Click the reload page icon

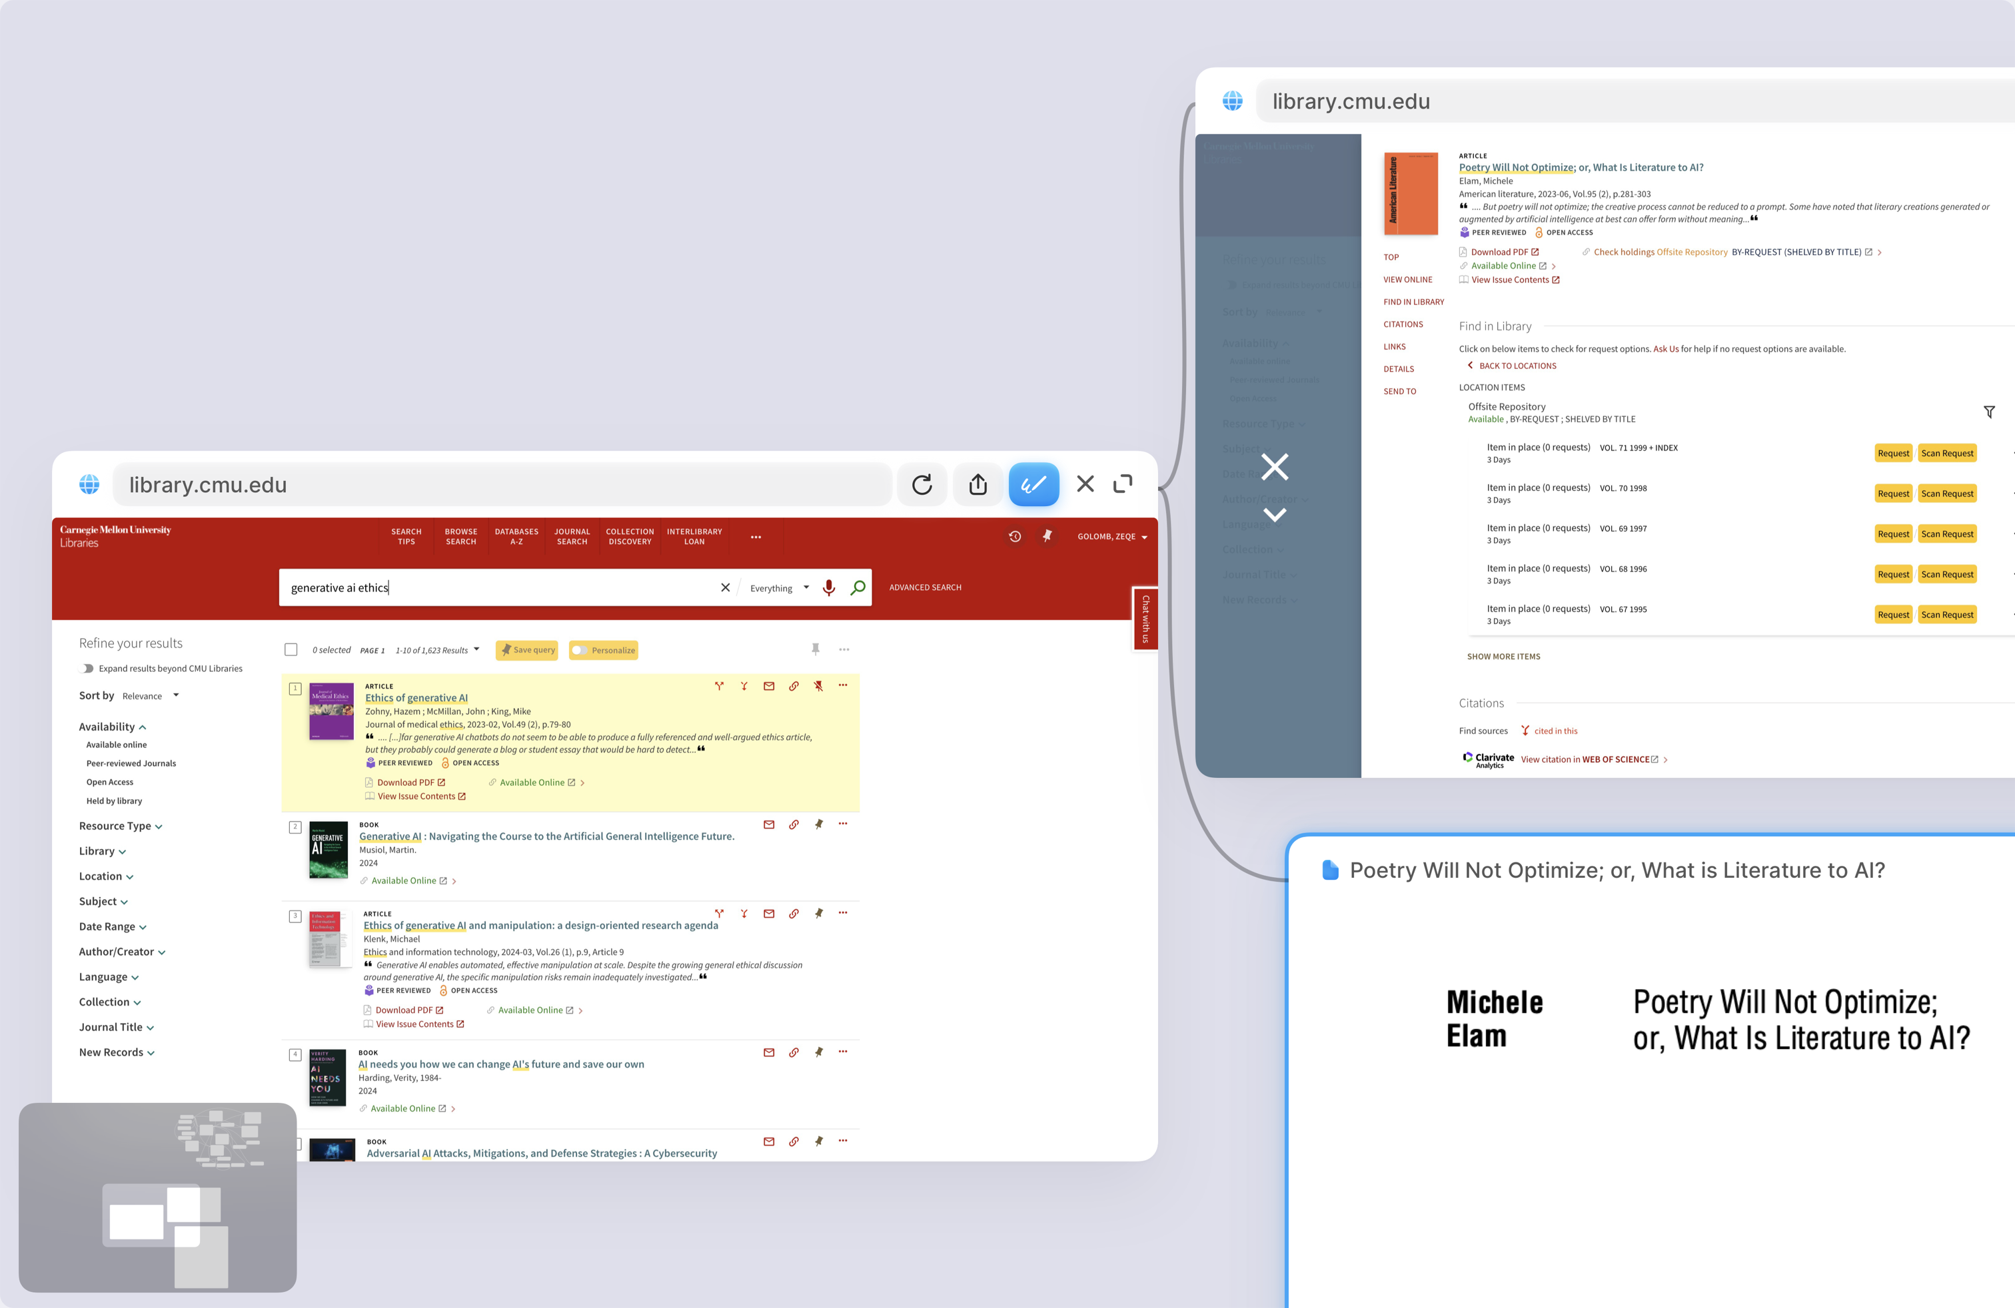922,484
